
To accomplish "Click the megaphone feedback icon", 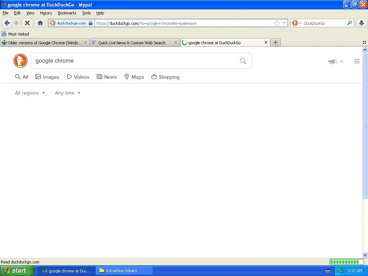I will click(x=332, y=61).
